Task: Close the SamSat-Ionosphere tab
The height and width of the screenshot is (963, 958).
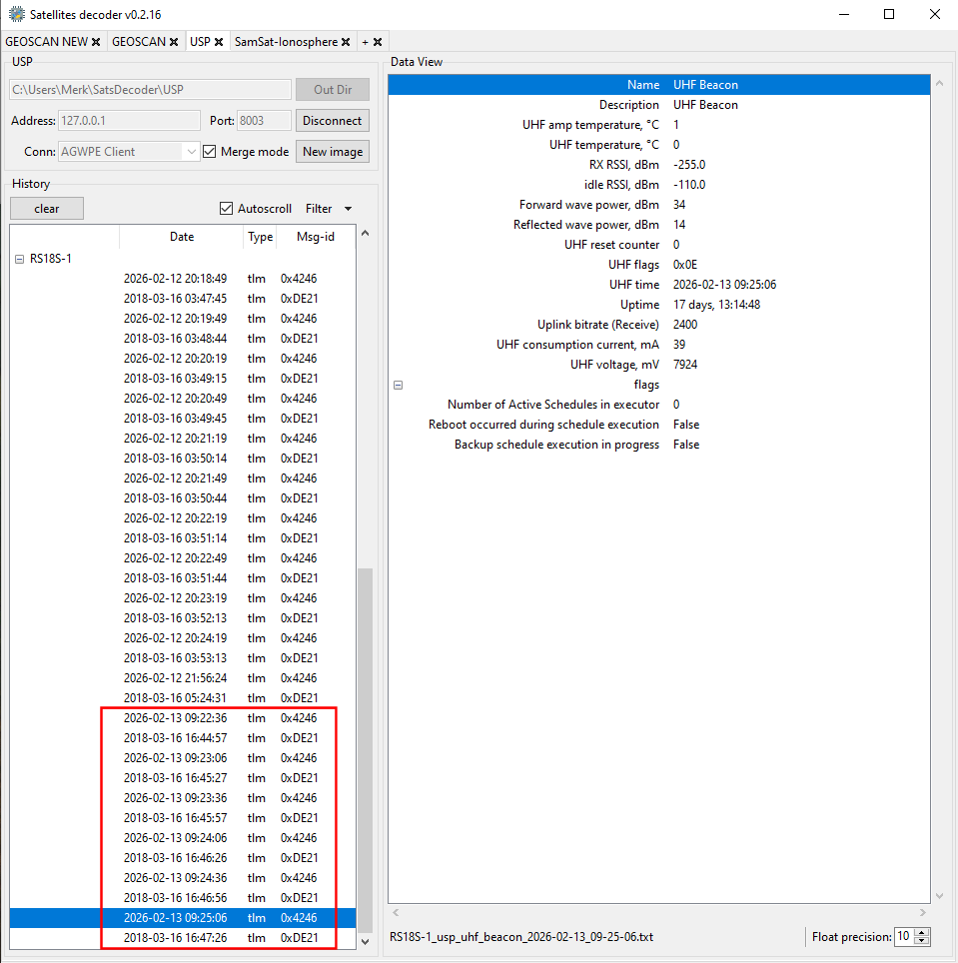Action: [x=346, y=42]
